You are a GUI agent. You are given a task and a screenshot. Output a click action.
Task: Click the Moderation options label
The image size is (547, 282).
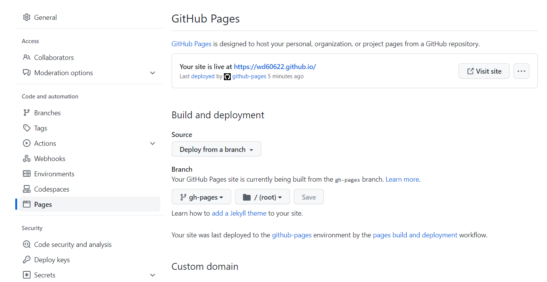(x=64, y=73)
